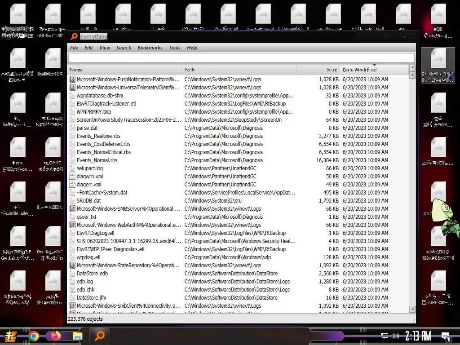The height and width of the screenshot is (345, 460).
Task: Select SHS-06202023-100947 file name
Action: (x=128, y=241)
